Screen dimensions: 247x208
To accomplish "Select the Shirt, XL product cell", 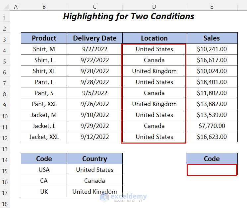I will [44, 71].
